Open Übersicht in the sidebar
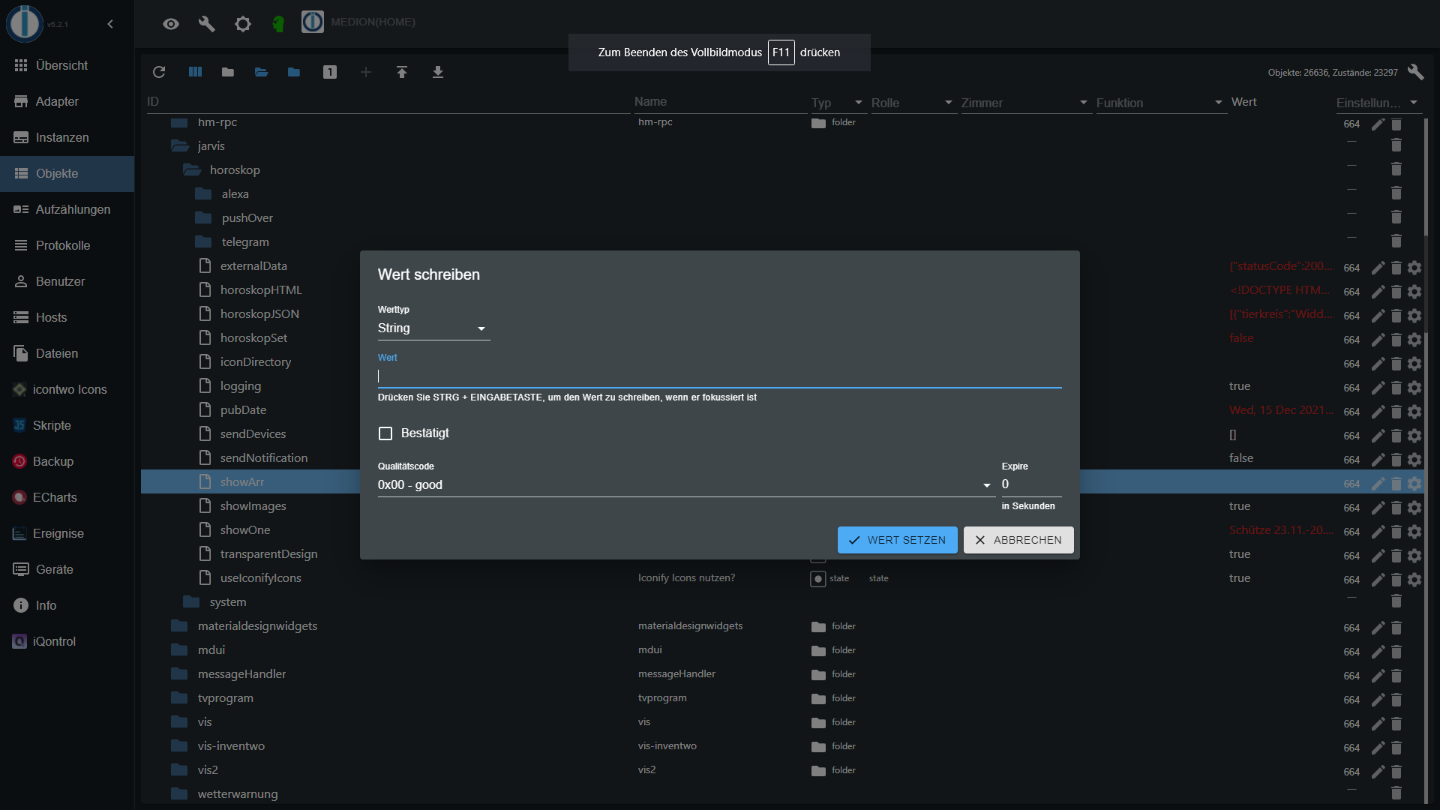1440x810 pixels. pos(67,65)
